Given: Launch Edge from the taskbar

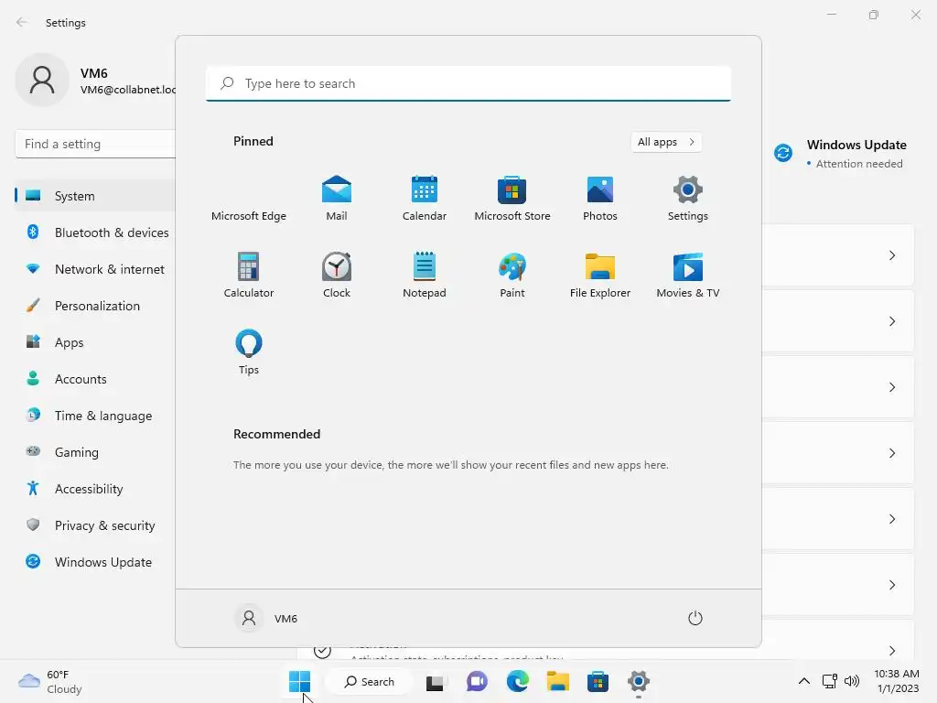Looking at the screenshot, I should [517, 681].
